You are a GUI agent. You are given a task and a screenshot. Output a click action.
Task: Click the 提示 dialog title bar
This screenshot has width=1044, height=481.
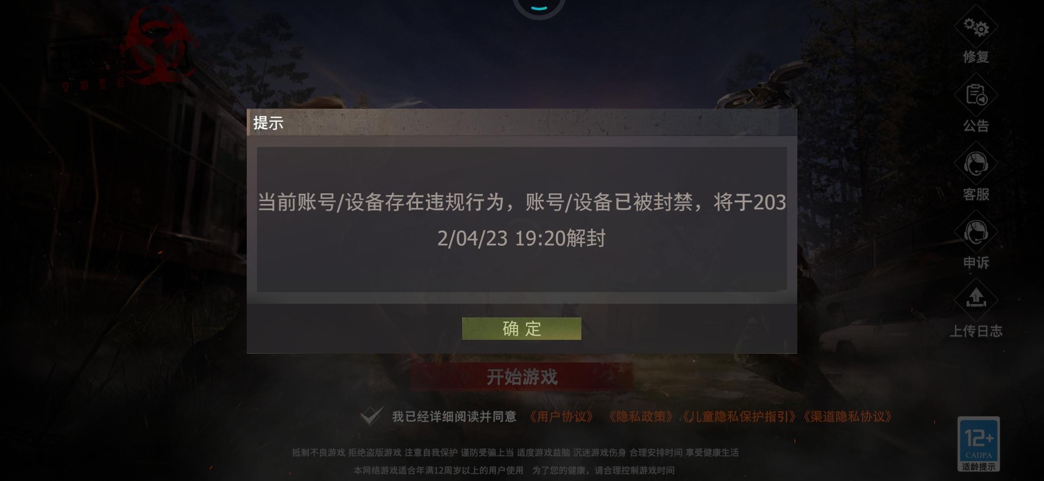click(x=522, y=122)
